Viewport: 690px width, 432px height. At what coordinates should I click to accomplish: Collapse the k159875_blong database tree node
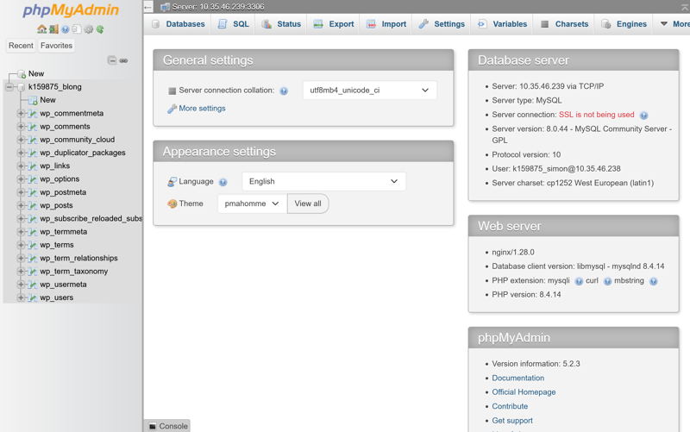[x=9, y=87]
